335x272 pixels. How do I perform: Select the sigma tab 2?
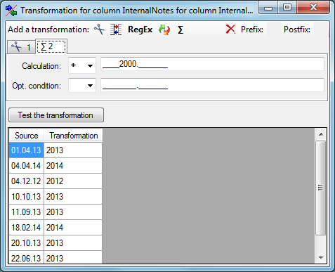point(51,46)
